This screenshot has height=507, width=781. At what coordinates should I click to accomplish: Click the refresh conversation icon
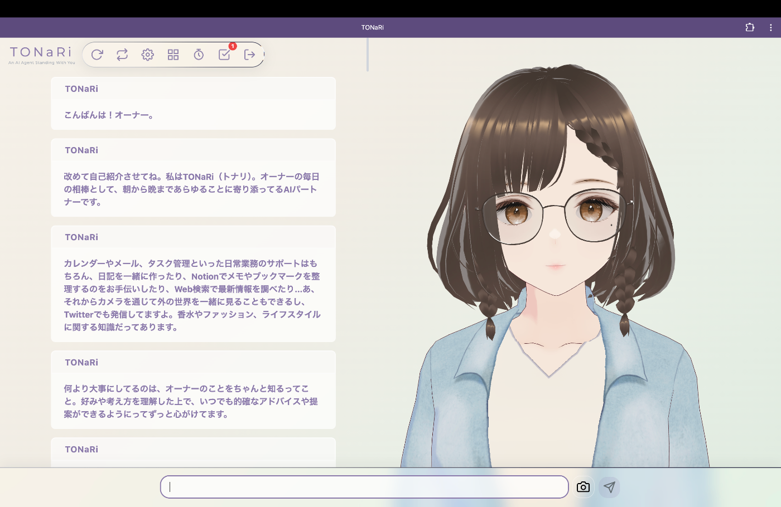point(97,55)
